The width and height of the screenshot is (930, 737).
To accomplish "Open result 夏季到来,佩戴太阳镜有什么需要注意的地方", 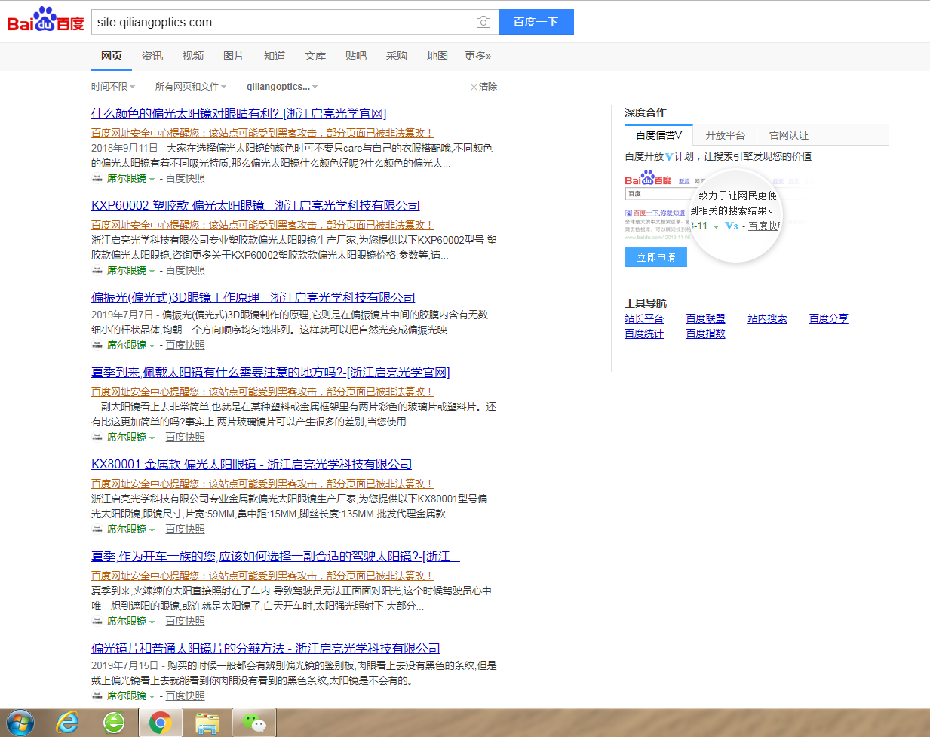I will click(270, 373).
